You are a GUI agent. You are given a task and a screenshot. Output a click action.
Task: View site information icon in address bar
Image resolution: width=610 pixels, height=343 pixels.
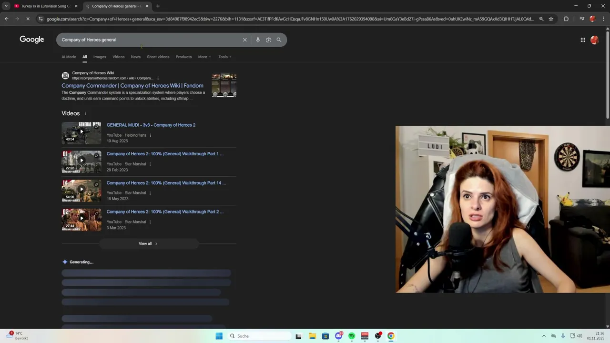pyautogui.click(x=41, y=19)
